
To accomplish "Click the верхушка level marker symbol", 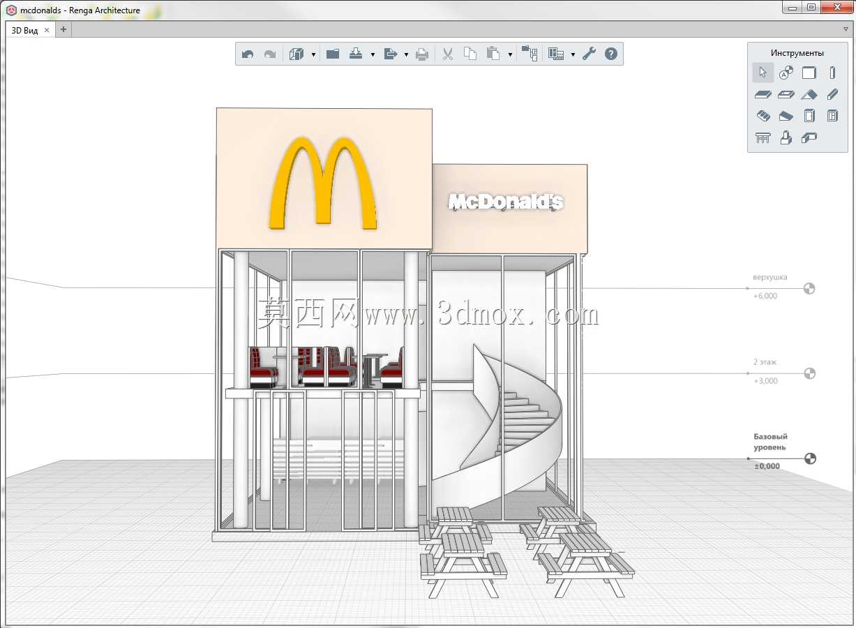I will click(x=809, y=288).
